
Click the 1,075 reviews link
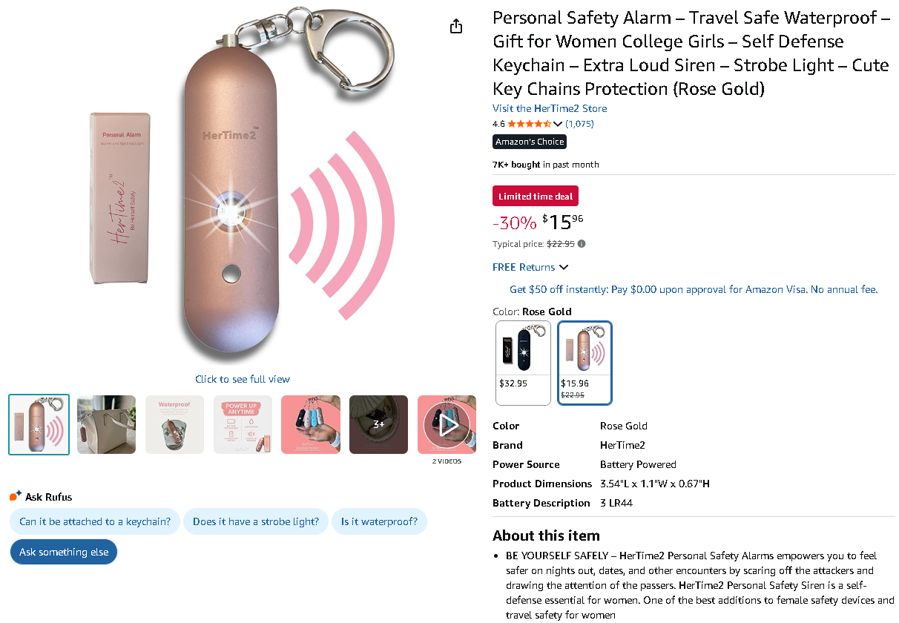(x=579, y=124)
